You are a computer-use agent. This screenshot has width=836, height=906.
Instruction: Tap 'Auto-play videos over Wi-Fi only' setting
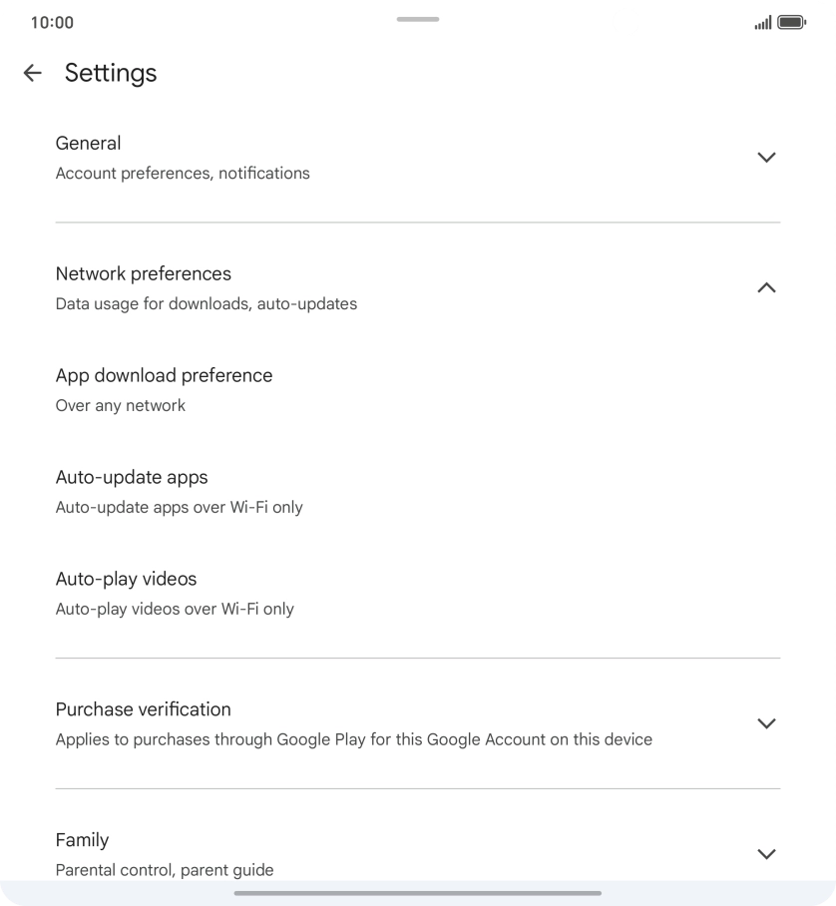174,609
